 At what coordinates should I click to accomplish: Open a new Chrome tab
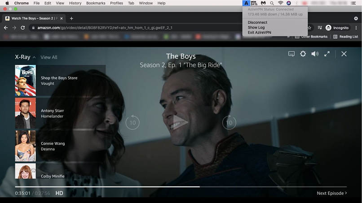[x=71, y=18]
